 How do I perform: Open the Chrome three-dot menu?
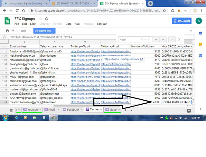pos(202,11)
